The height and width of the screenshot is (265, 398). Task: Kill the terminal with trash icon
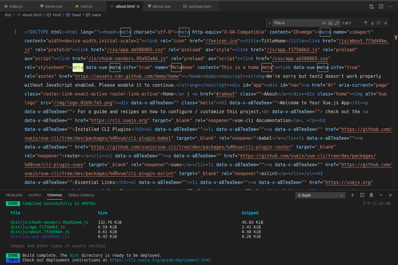(371, 195)
